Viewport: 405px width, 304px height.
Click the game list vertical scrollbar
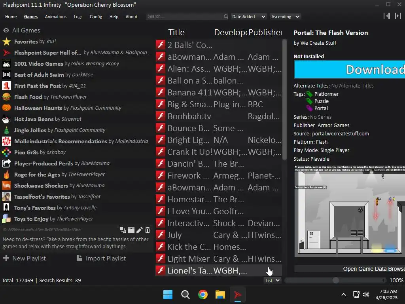tap(284, 99)
